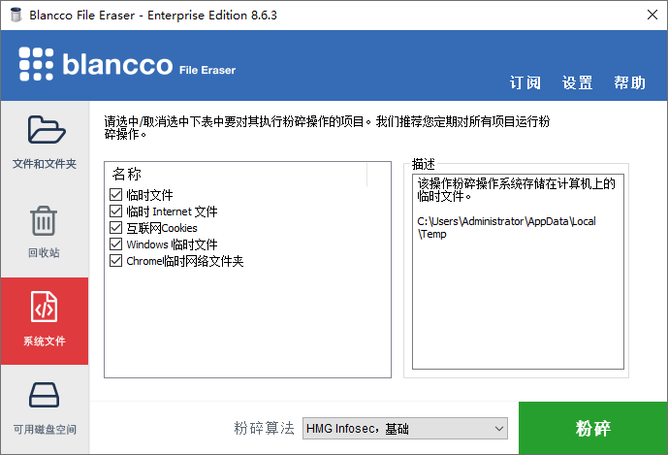Click the green 粉碎 button

point(593,428)
